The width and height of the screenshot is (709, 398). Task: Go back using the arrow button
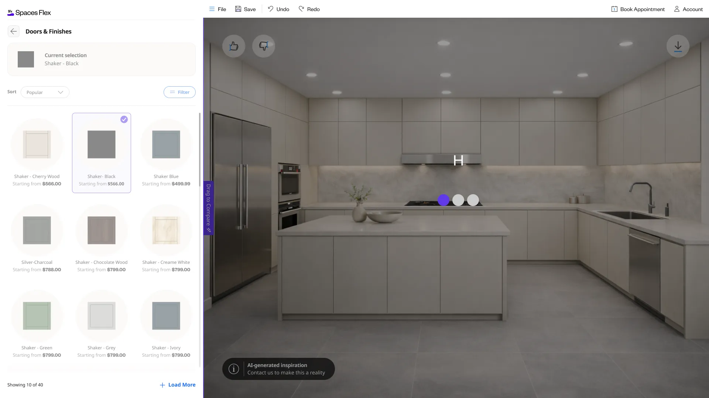click(x=14, y=31)
